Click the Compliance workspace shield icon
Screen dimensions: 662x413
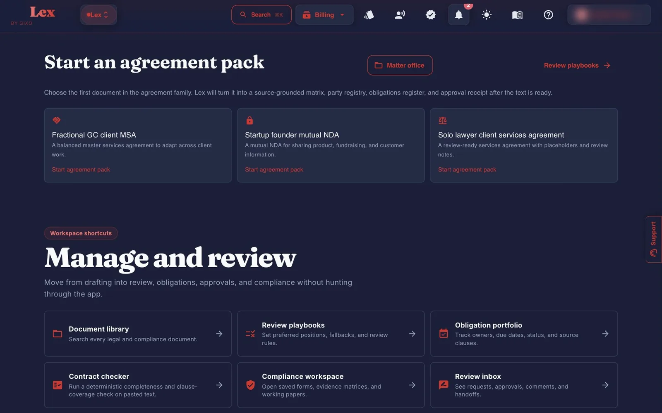(250, 385)
